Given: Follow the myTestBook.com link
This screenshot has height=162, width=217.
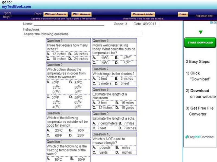Looking at the screenshot, I should (17, 6).
